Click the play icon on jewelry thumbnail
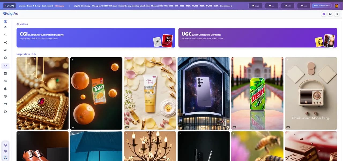Image resolution: width=343 pixels, height=161 pixels. point(19,60)
